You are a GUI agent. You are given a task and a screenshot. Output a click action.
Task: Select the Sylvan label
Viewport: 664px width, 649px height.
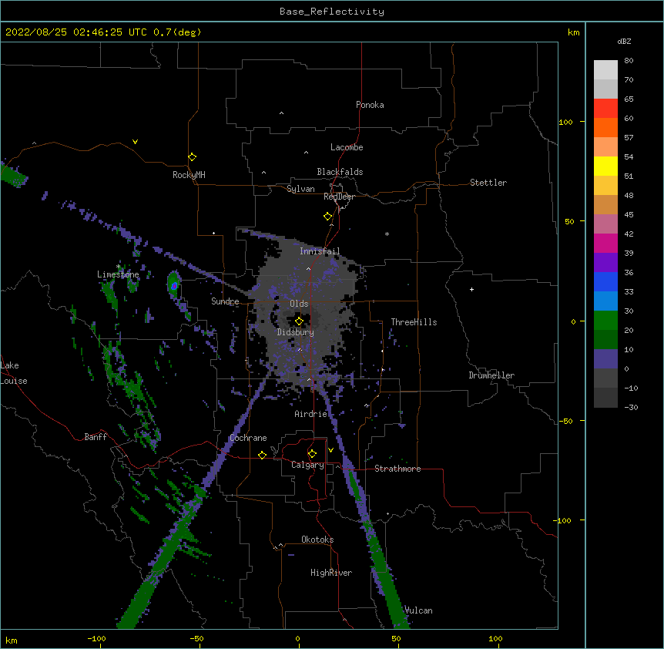tap(300, 189)
